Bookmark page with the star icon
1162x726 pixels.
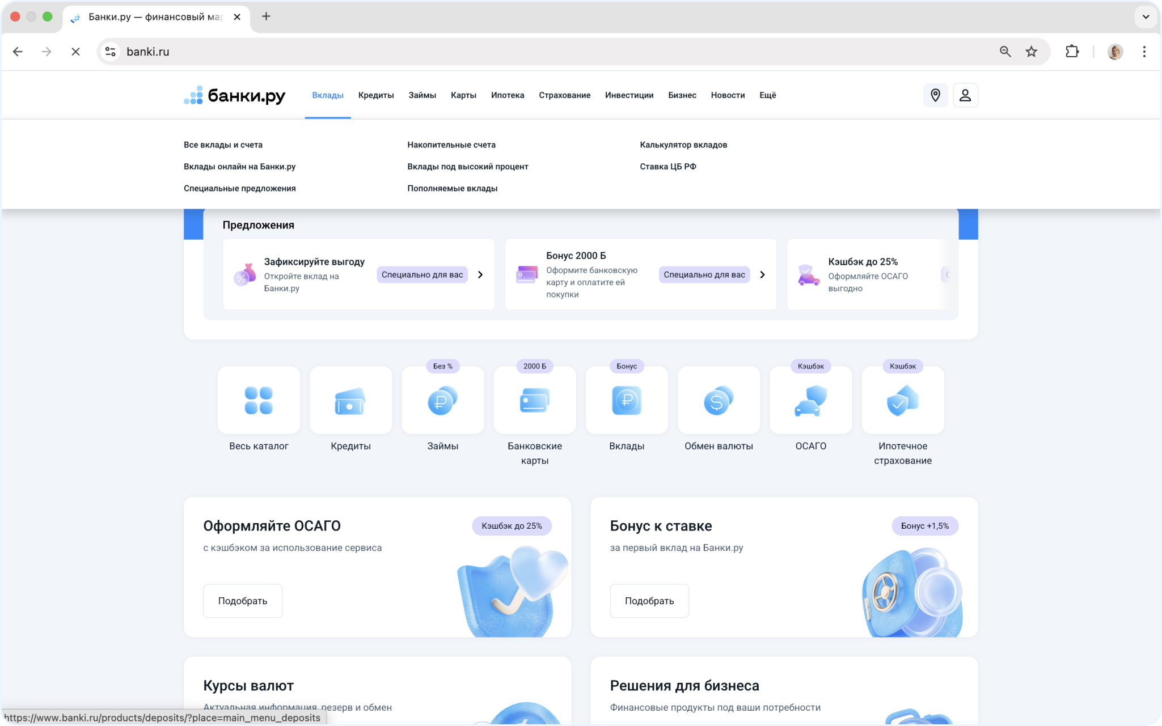(1031, 52)
